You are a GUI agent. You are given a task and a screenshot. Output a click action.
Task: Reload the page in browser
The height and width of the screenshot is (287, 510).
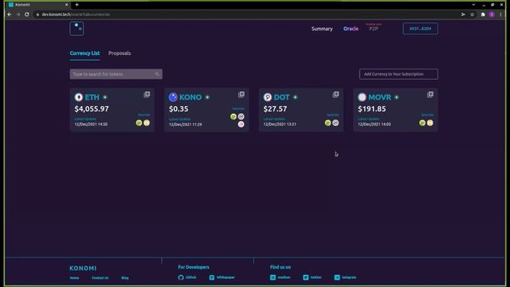coord(26,14)
